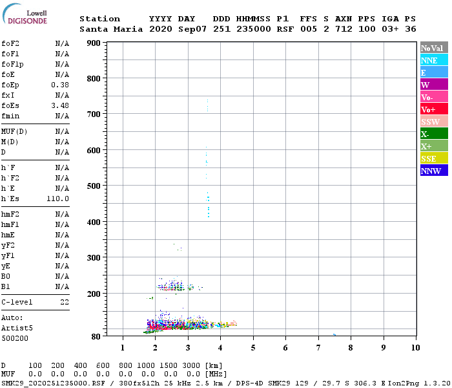Select the NNE cyan legend swatch

tap(434, 60)
